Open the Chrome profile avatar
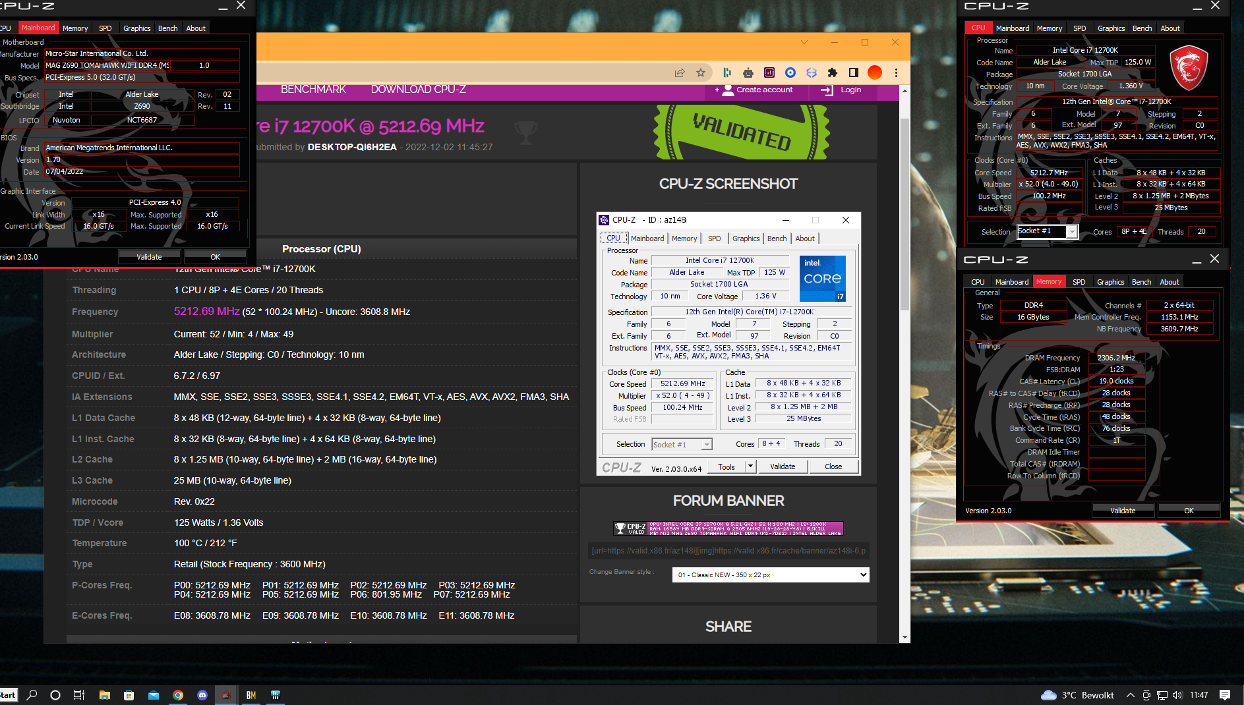 (875, 72)
